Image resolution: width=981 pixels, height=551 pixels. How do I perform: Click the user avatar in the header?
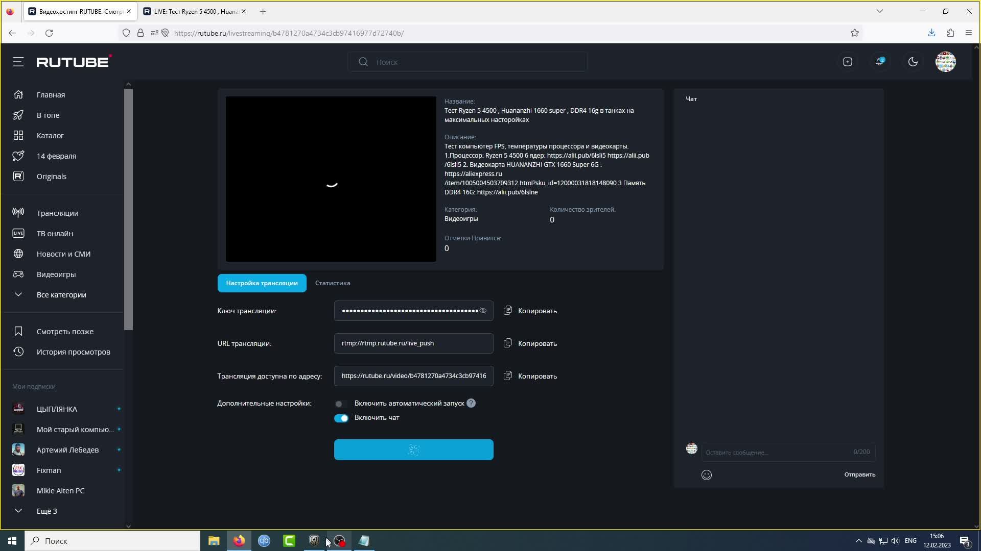pyautogui.click(x=945, y=62)
